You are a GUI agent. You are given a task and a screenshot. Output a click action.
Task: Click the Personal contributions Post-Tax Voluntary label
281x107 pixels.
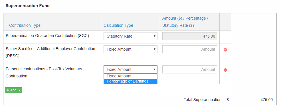tap(44, 72)
